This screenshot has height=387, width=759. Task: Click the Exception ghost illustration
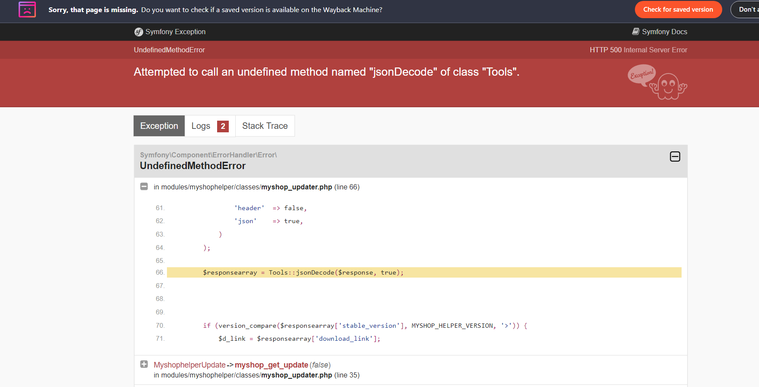click(657, 82)
